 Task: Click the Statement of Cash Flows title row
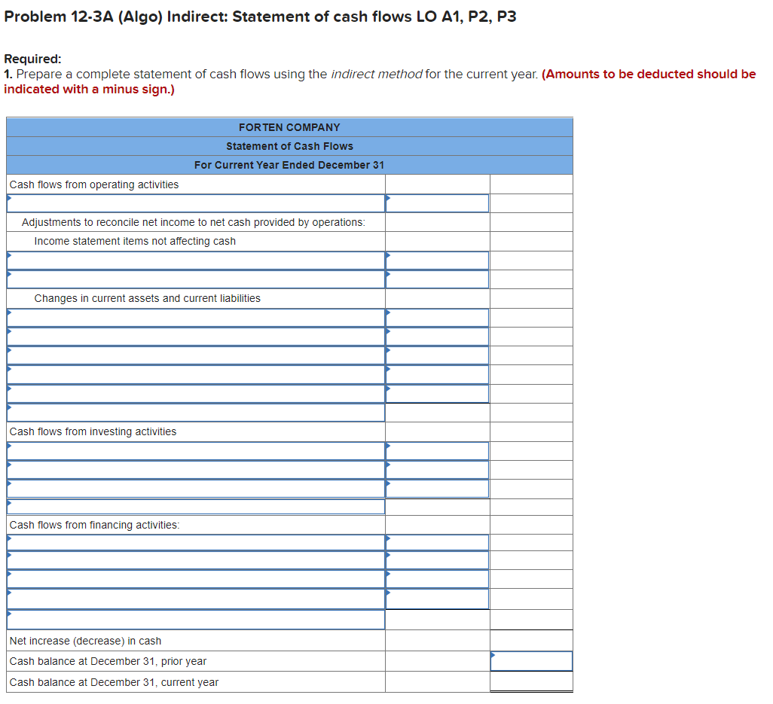[289, 146]
